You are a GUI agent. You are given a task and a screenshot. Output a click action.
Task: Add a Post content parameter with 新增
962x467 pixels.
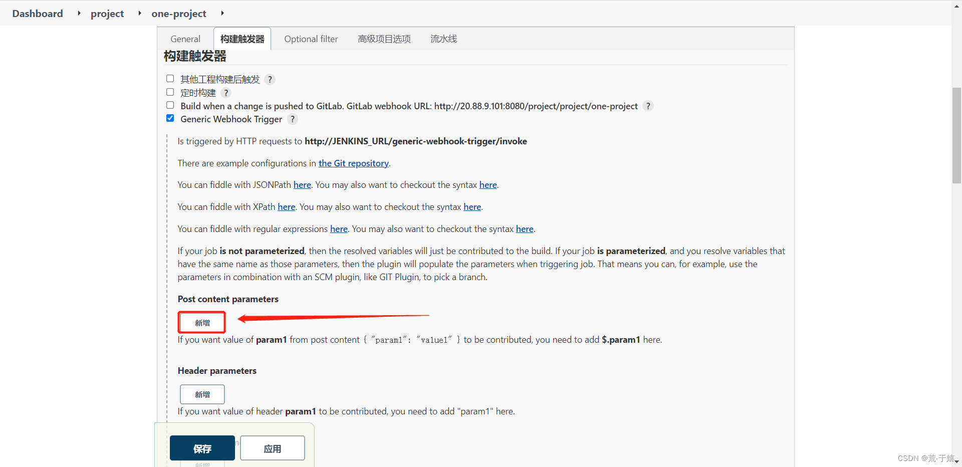pyautogui.click(x=202, y=323)
